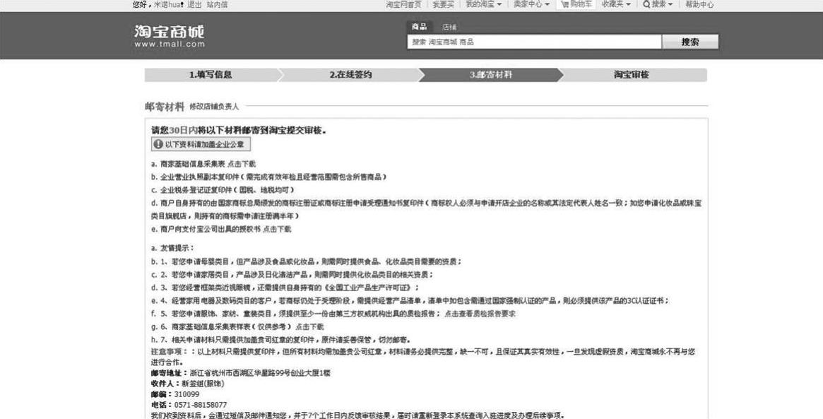Image resolution: width=823 pixels, height=419 pixels.
Task: Click the line 企业营业执照副本复印件
Action: coord(268,177)
